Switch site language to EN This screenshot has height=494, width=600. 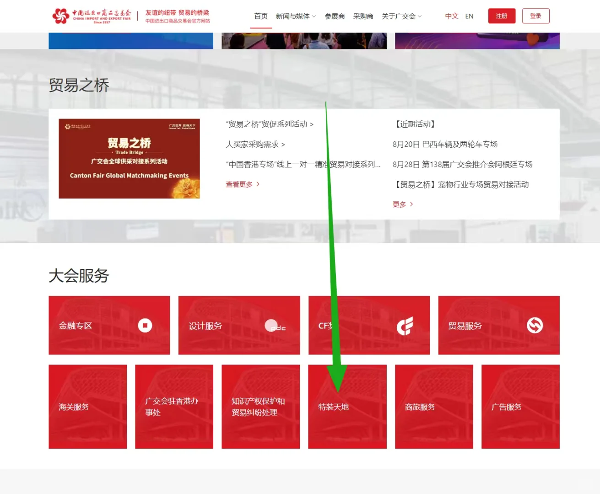click(469, 16)
